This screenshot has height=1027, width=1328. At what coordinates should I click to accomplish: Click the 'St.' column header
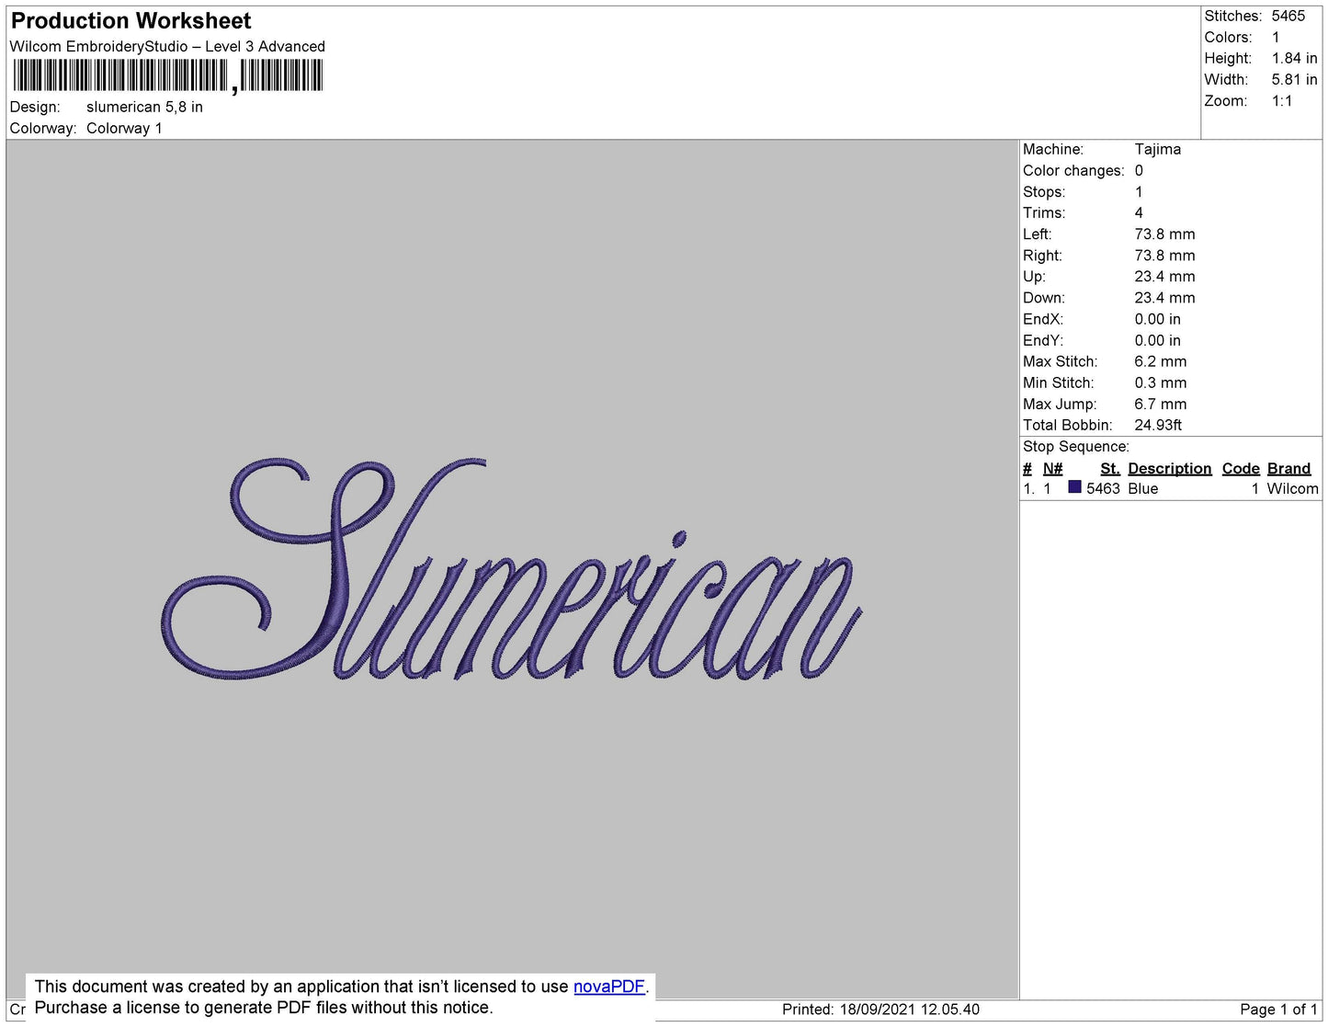click(1110, 468)
